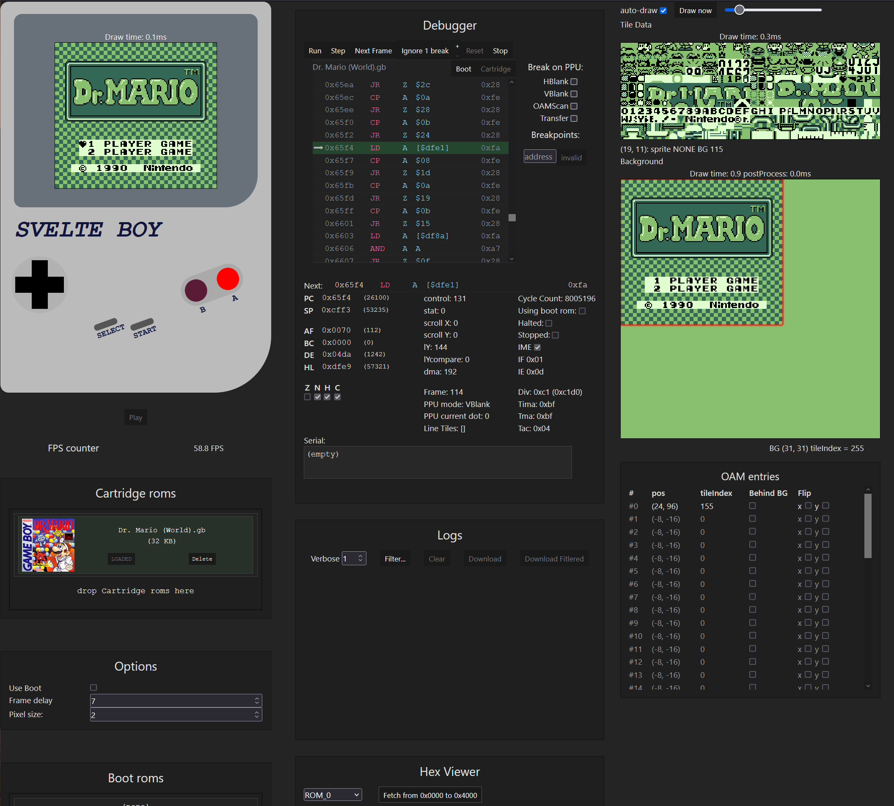Click the address breakpoint input field
The image size is (894, 806).
click(539, 156)
